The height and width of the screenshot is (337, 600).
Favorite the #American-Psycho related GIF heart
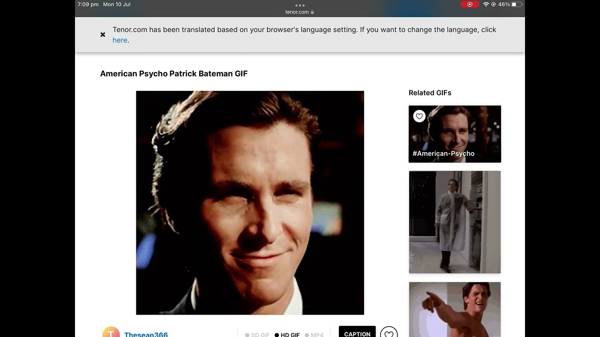[x=420, y=116]
